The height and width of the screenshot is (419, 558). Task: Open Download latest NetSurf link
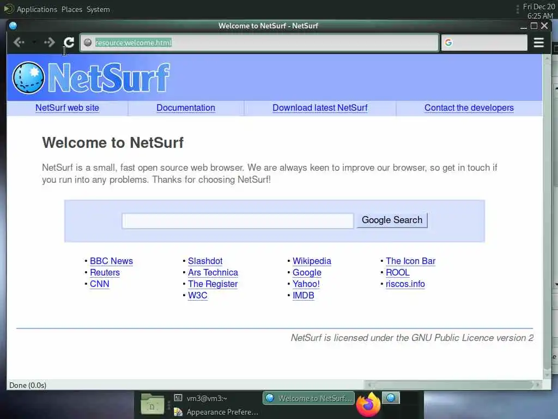(320, 107)
